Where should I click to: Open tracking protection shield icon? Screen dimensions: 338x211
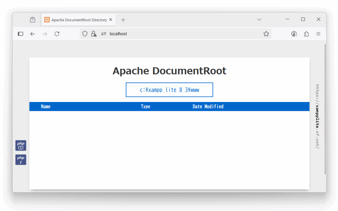click(85, 34)
